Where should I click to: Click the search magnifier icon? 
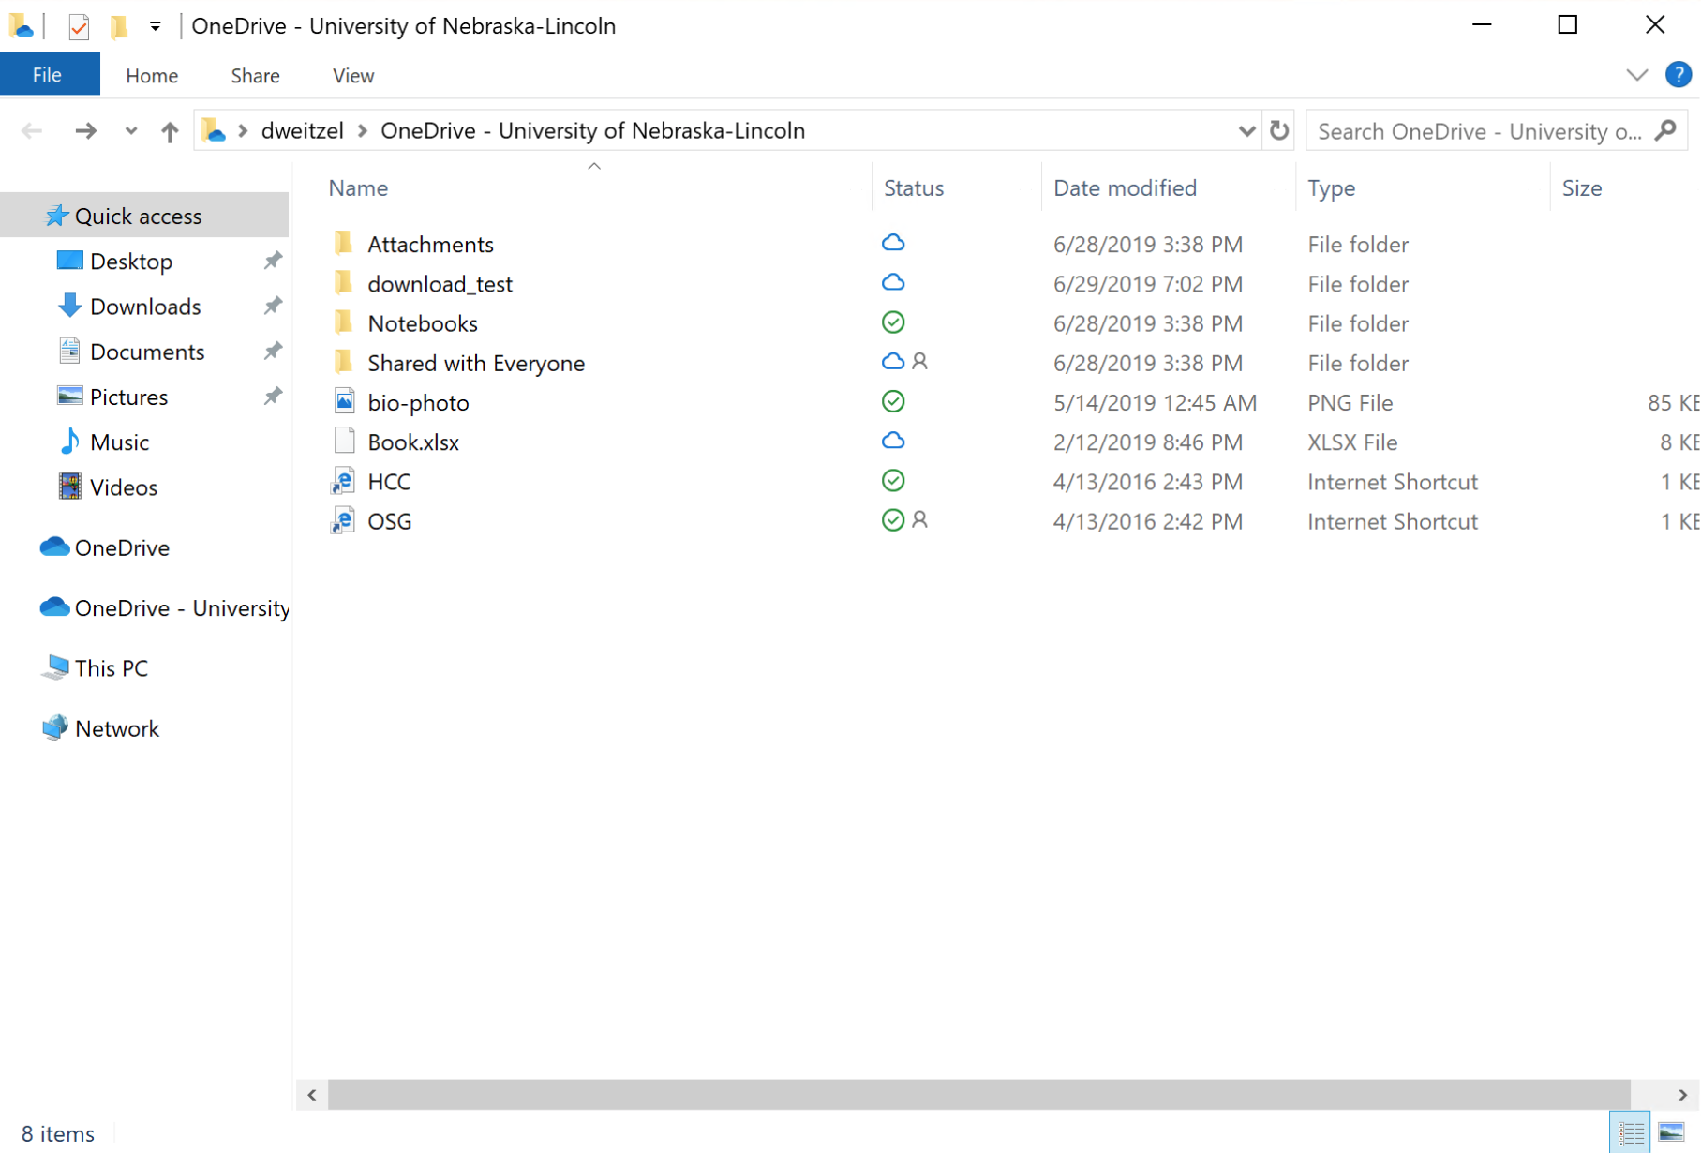[1665, 130]
